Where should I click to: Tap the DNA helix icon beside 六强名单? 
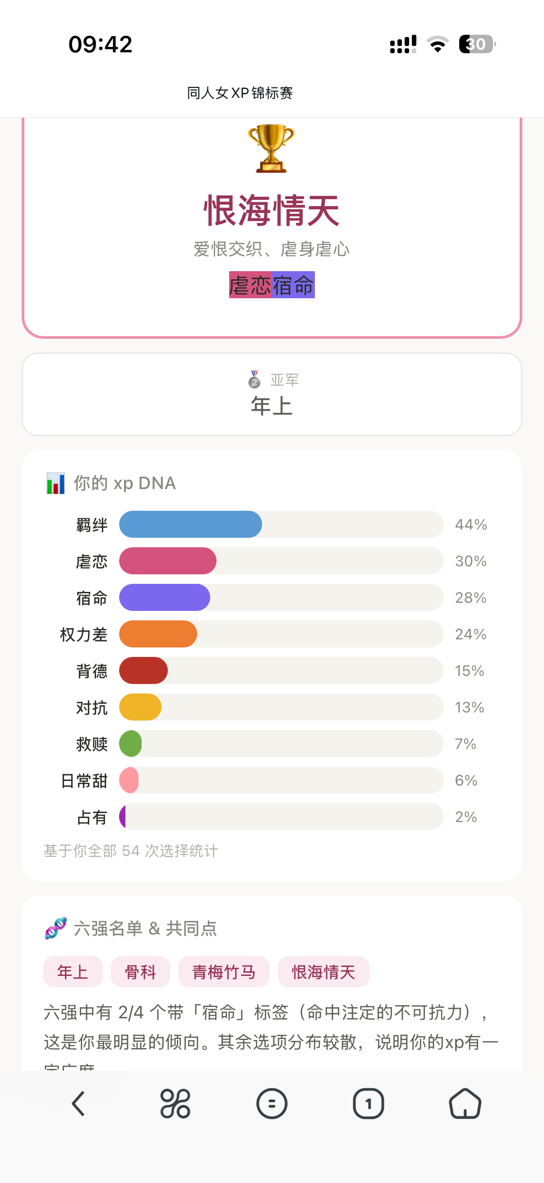click(x=55, y=928)
